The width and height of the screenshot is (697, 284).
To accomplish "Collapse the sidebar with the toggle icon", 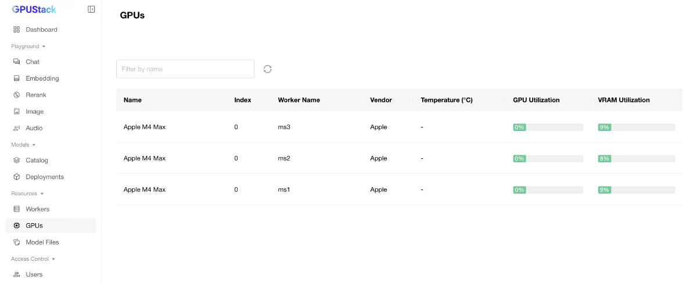I will tap(91, 9).
